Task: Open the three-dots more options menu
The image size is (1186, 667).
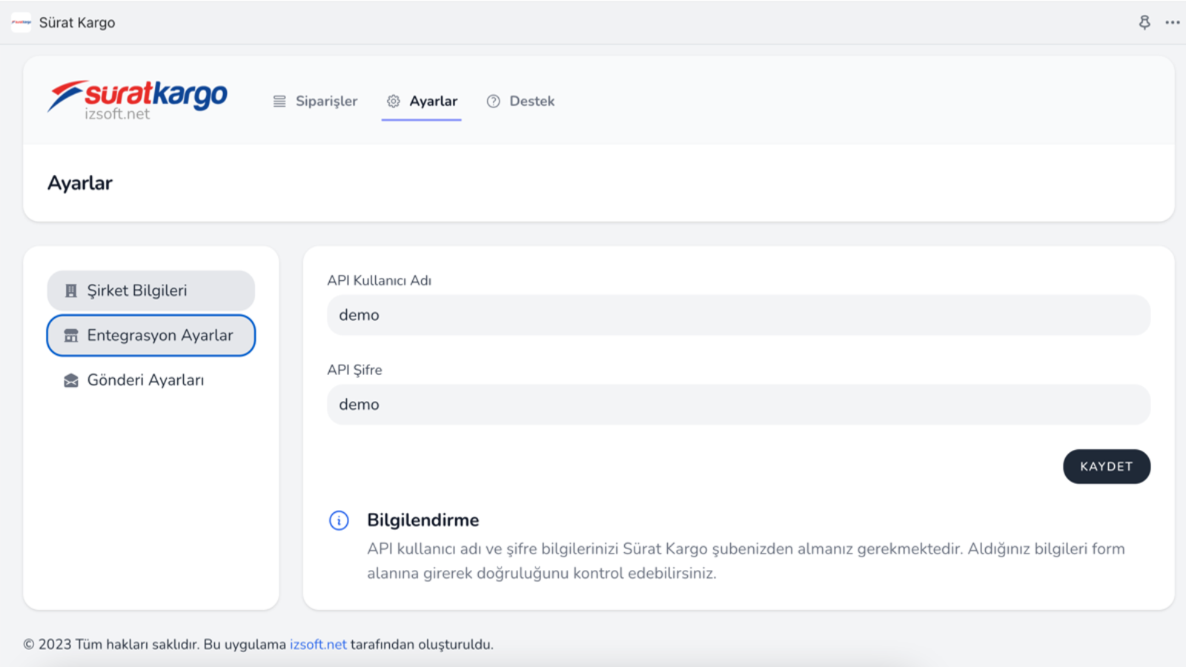Action: (1172, 22)
